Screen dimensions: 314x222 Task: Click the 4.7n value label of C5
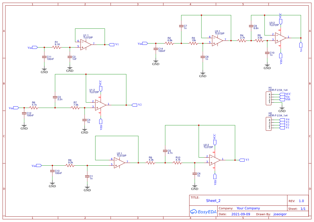click(x=170, y=153)
